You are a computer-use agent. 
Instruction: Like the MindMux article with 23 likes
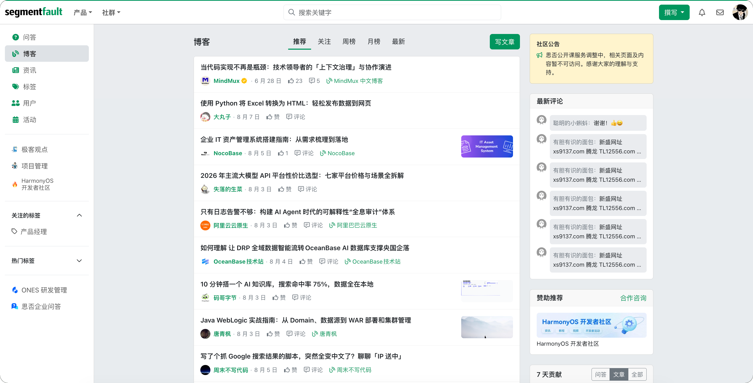coord(295,81)
